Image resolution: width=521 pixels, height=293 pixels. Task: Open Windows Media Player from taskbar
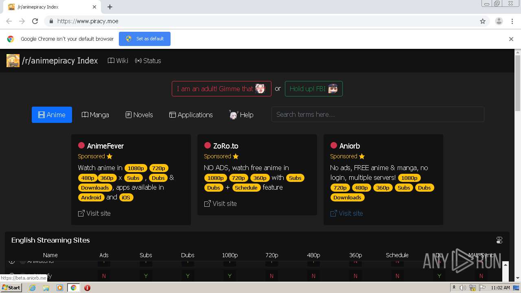pos(60,288)
